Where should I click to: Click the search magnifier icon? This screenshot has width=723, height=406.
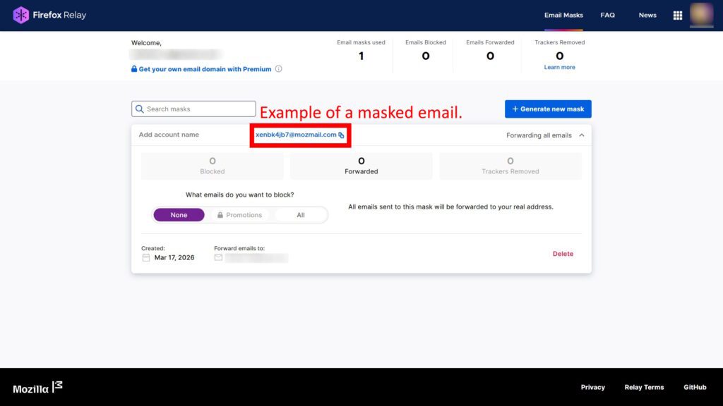tap(139, 109)
